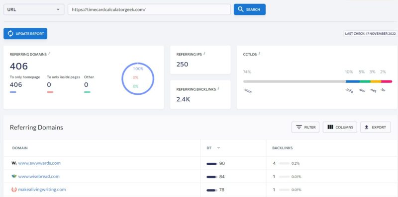Image resolution: width=398 pixels, height=197 pixels.
Task: Export the referring domains table
Action: coord(376,127)
